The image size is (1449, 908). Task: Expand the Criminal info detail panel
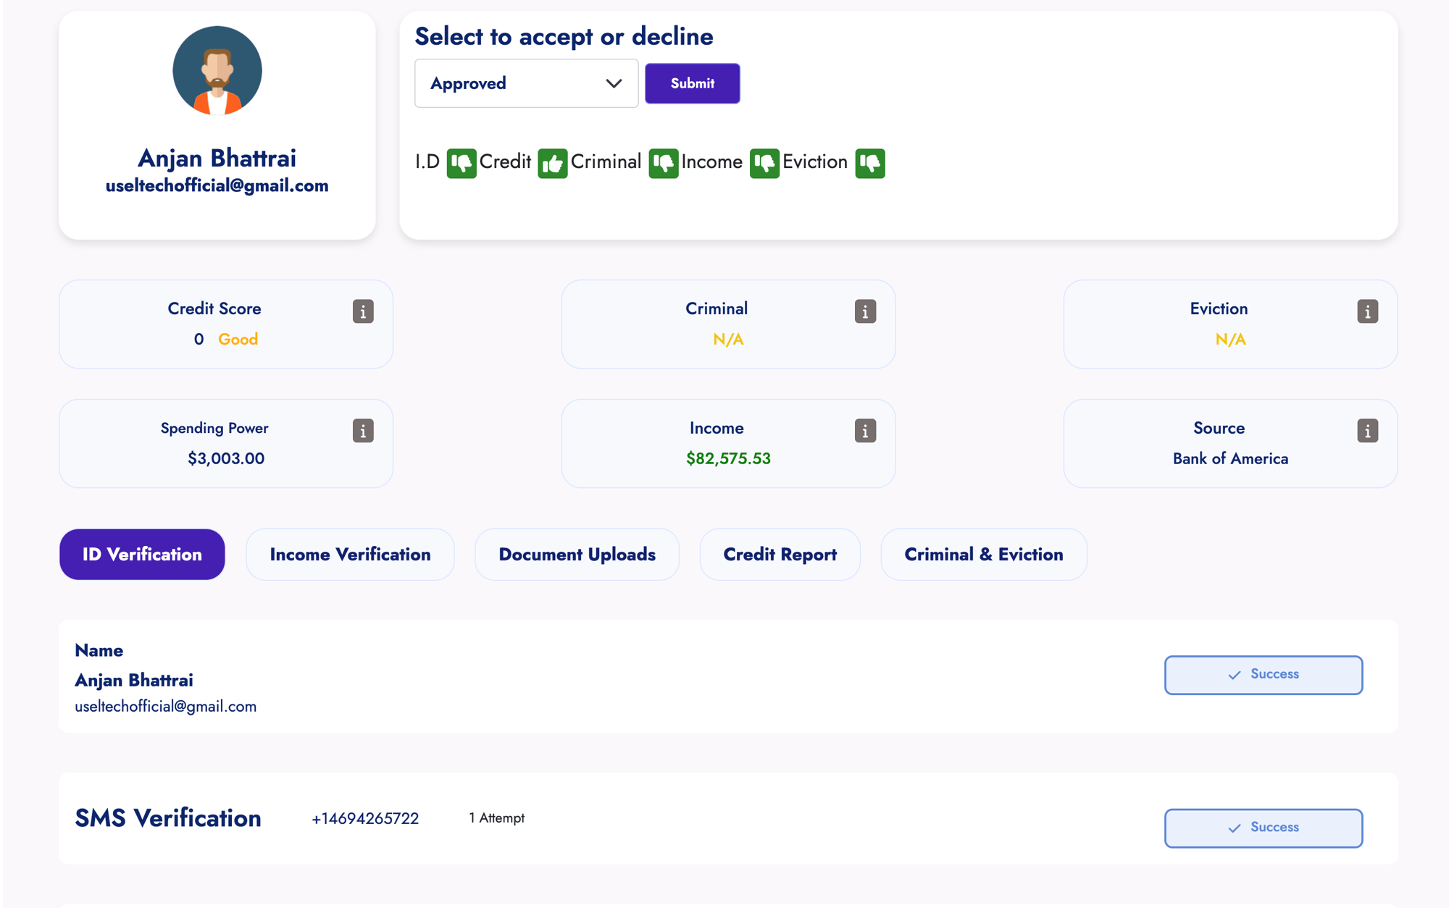coord(864,311)
